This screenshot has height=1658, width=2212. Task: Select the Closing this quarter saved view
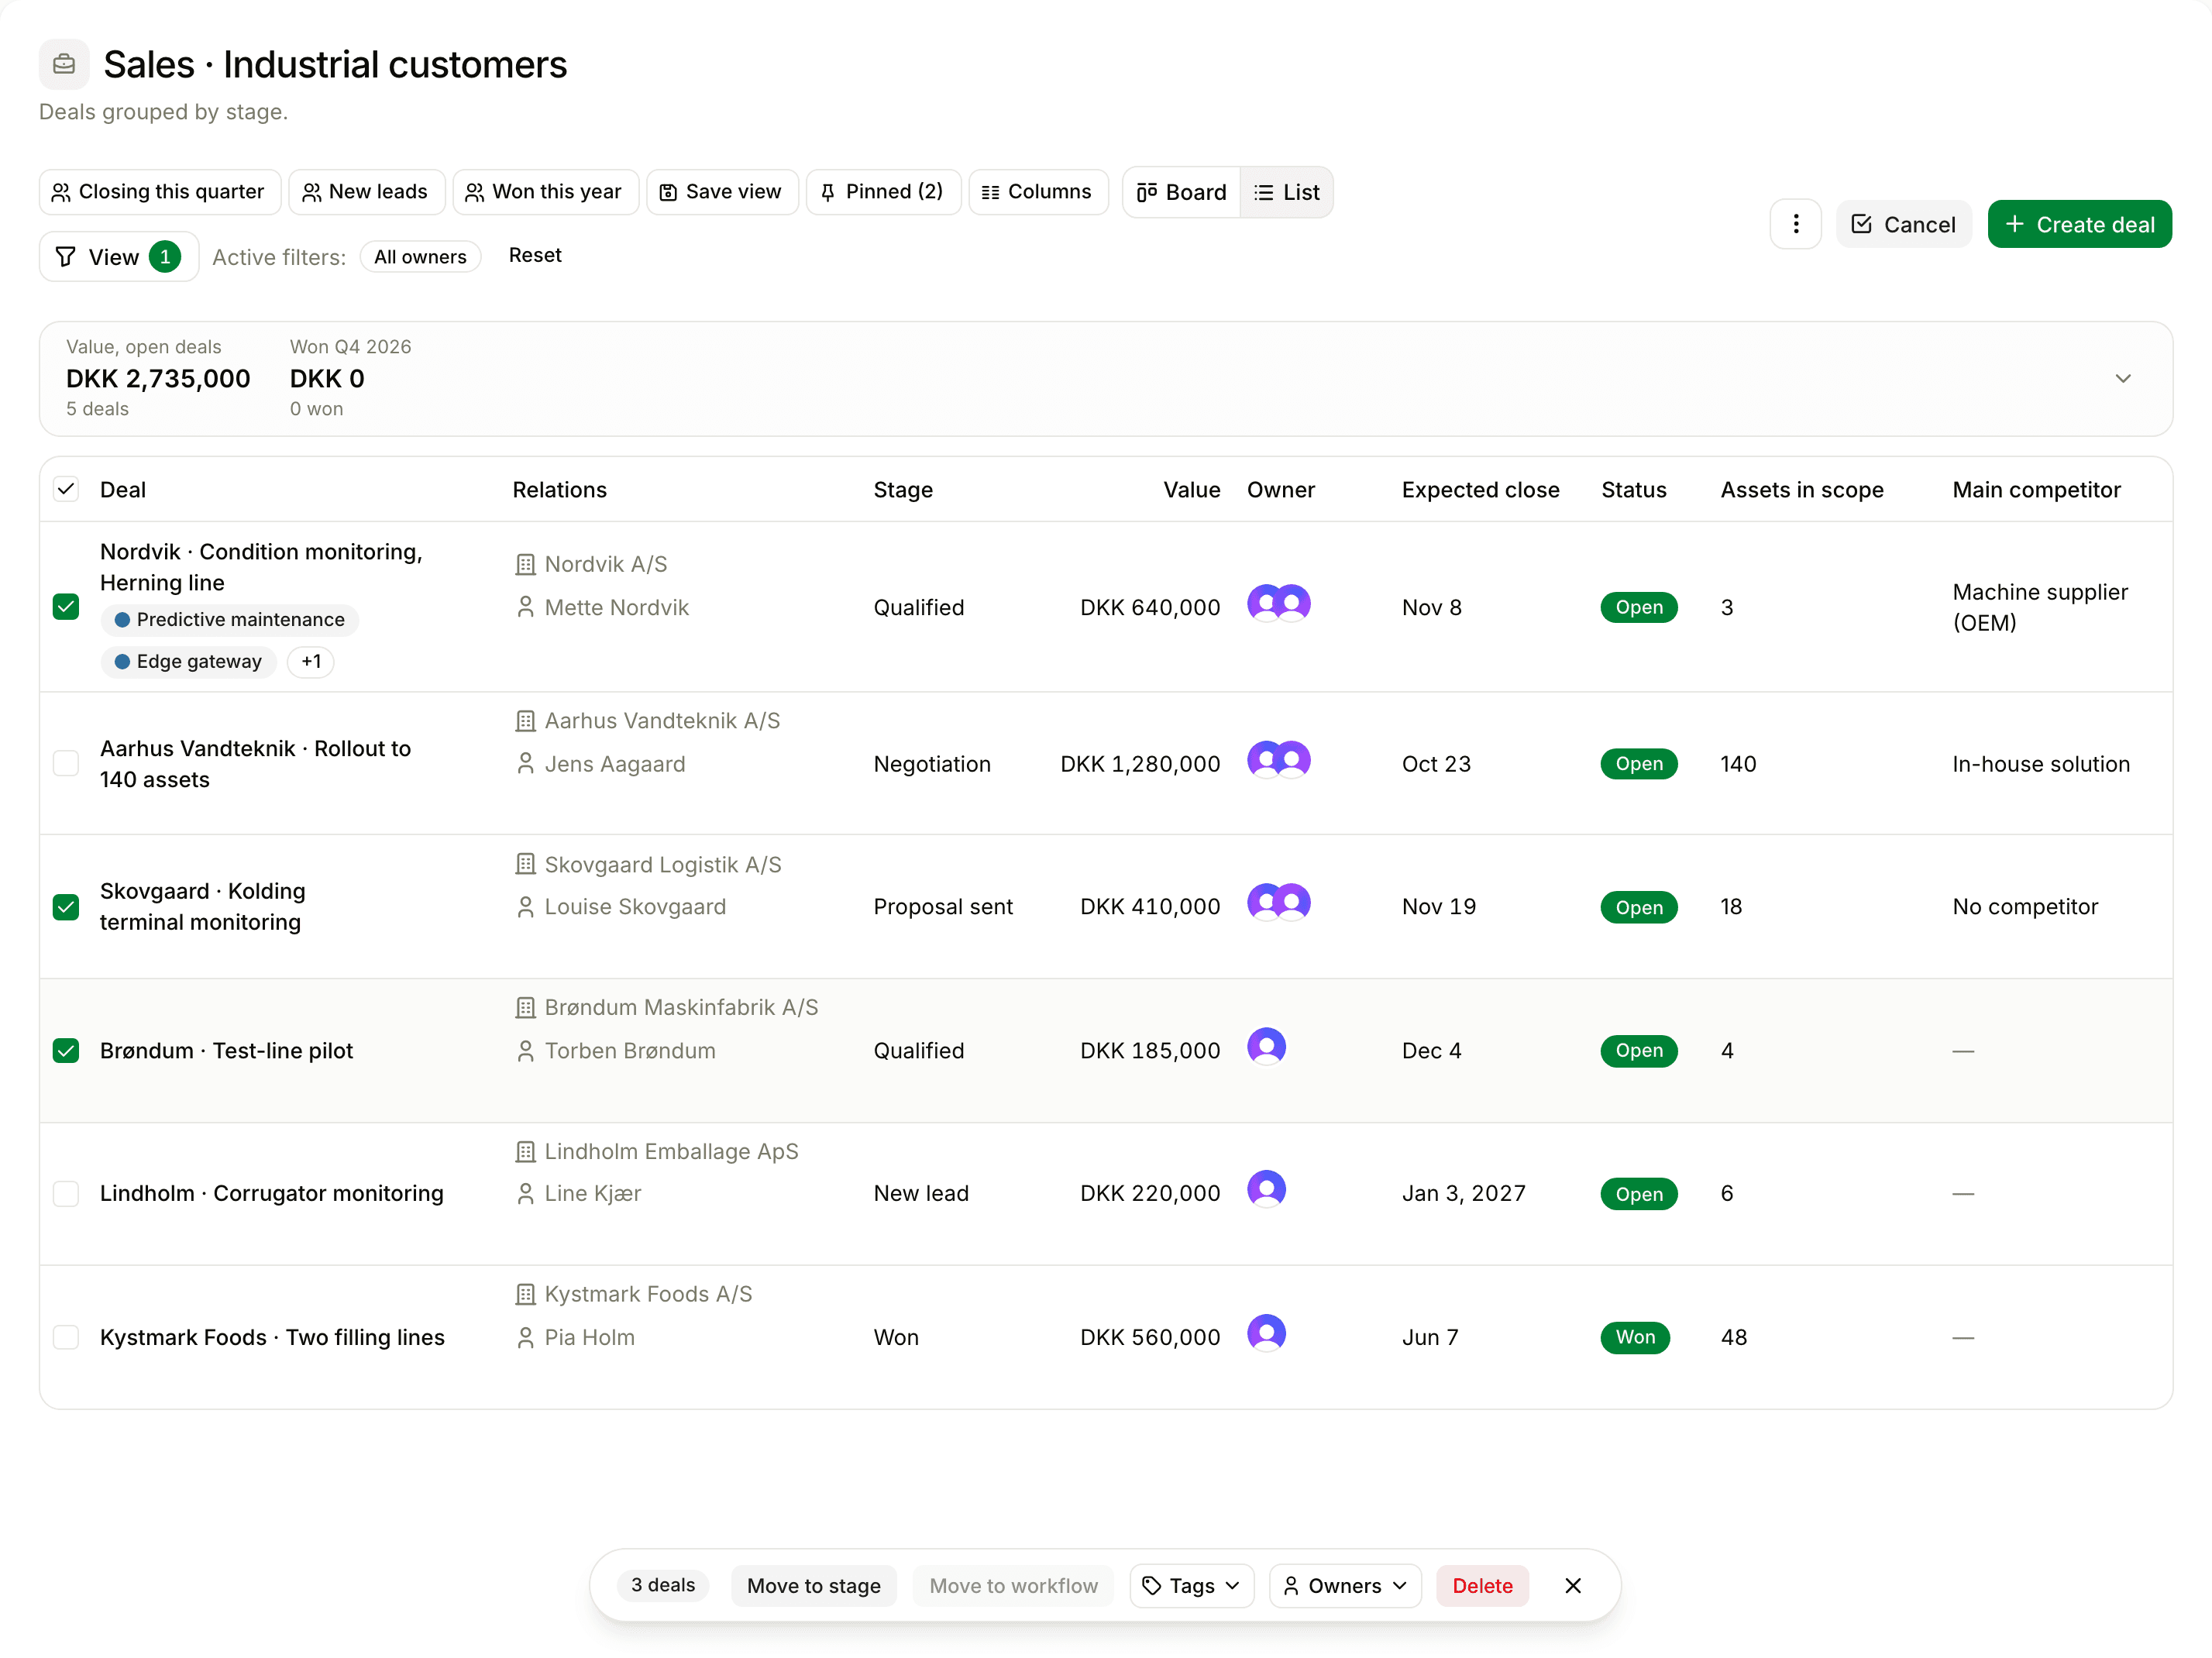pyautogui.click(x=160, y=192)
